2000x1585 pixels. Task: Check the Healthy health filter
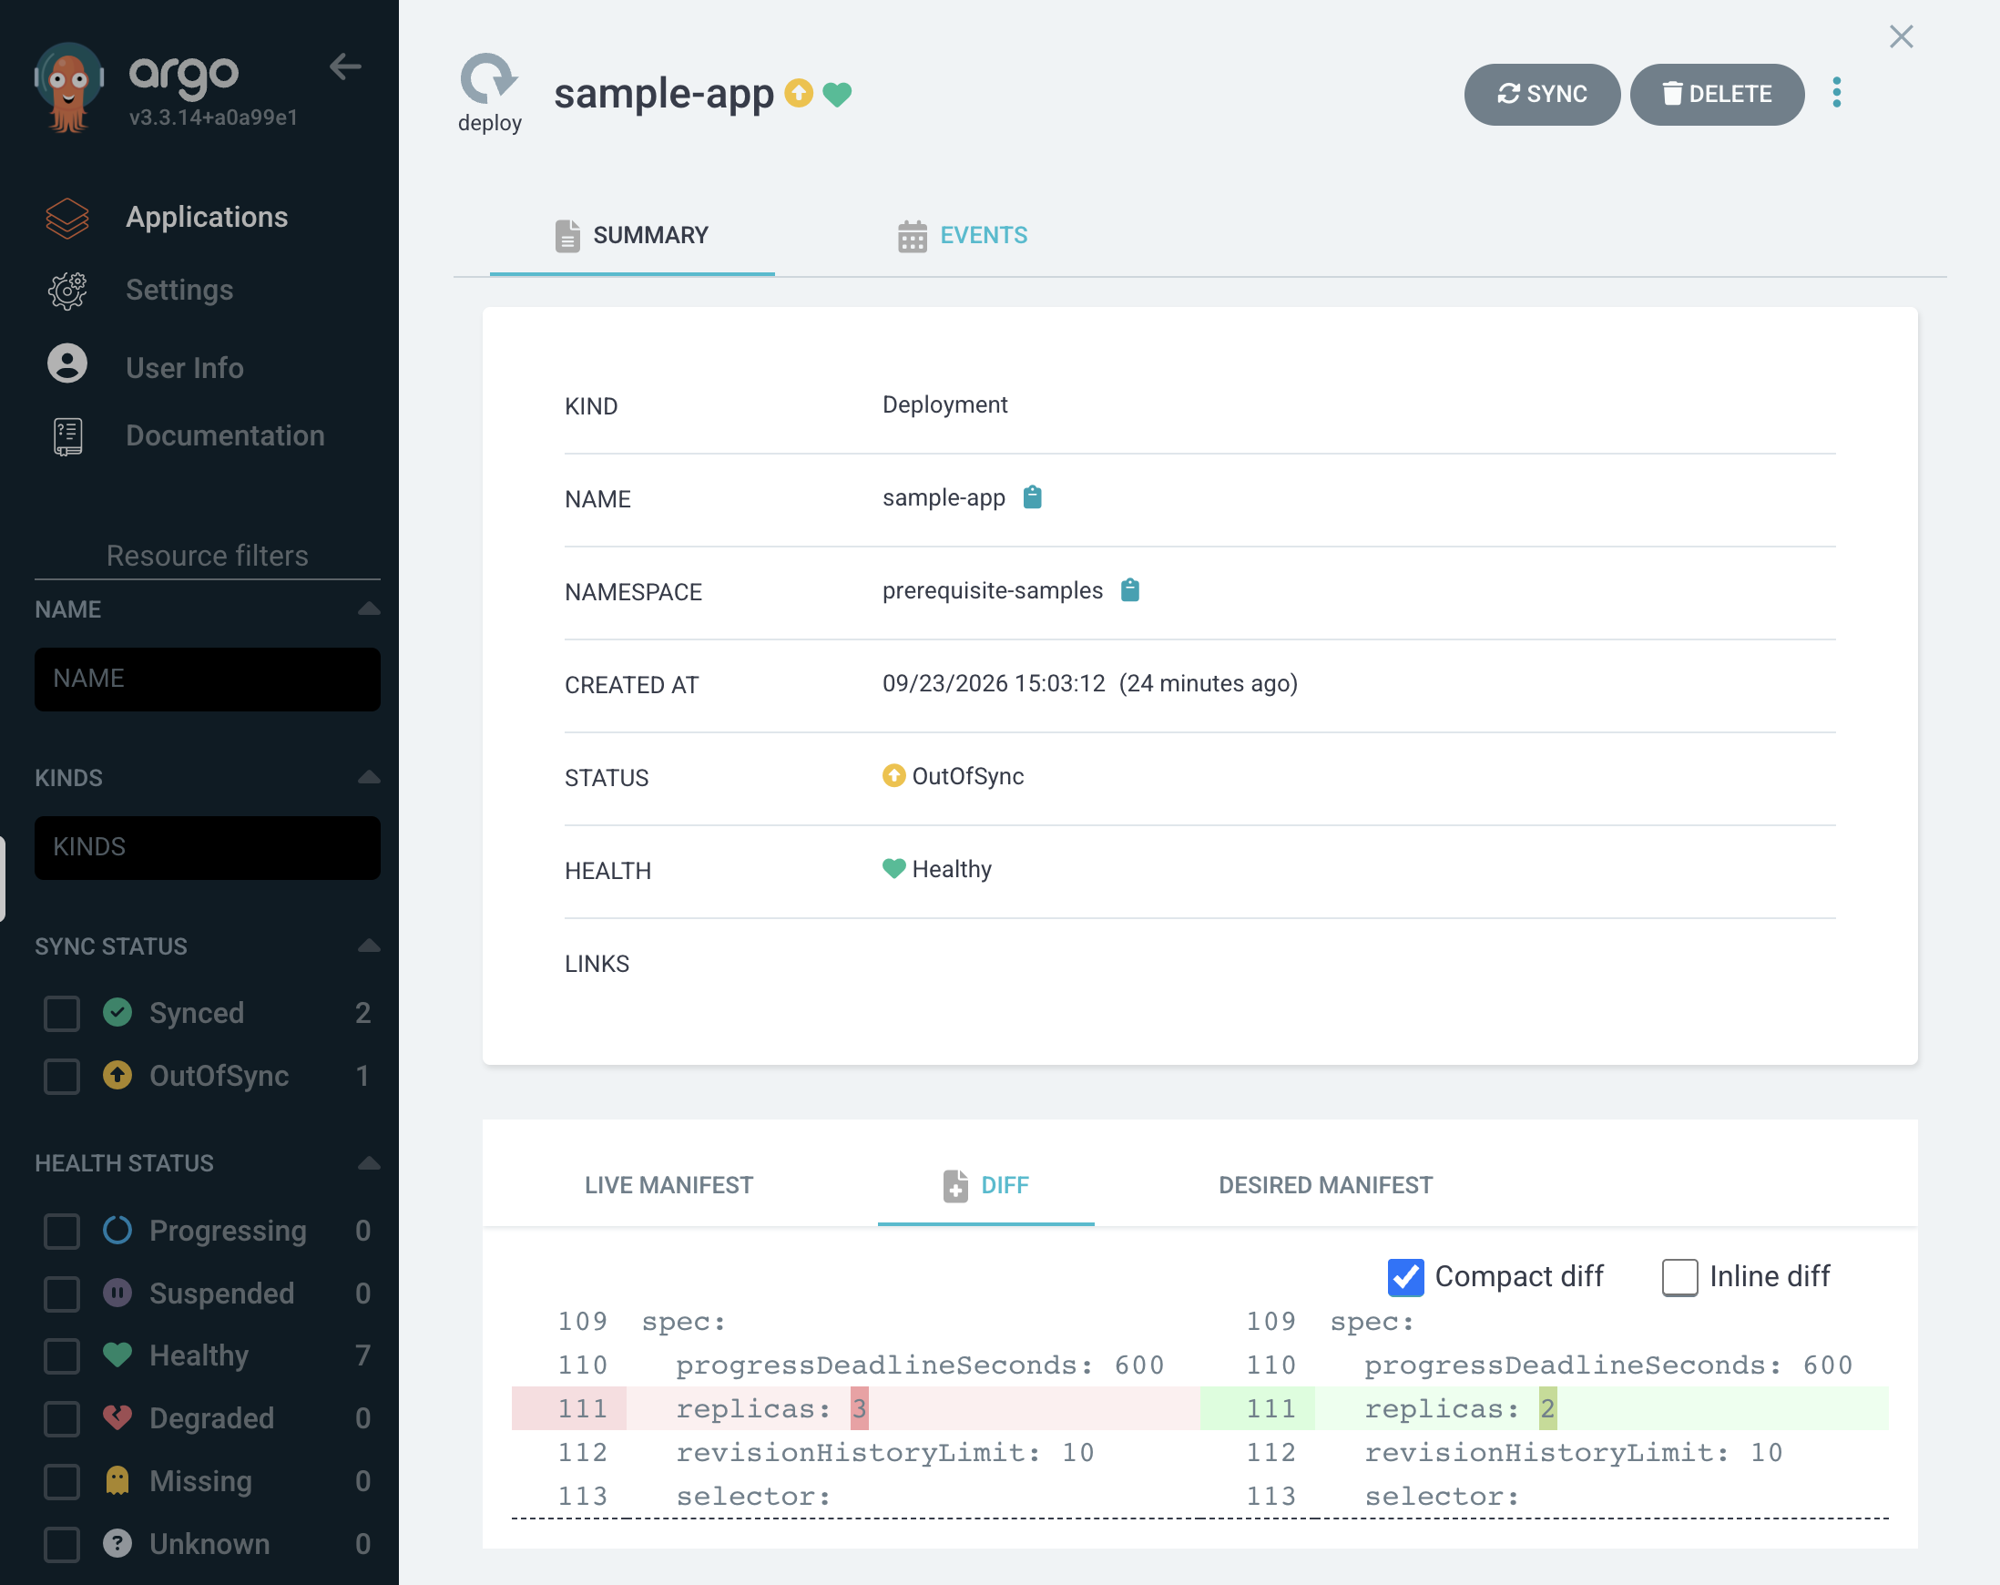[x=62, y=1355]
